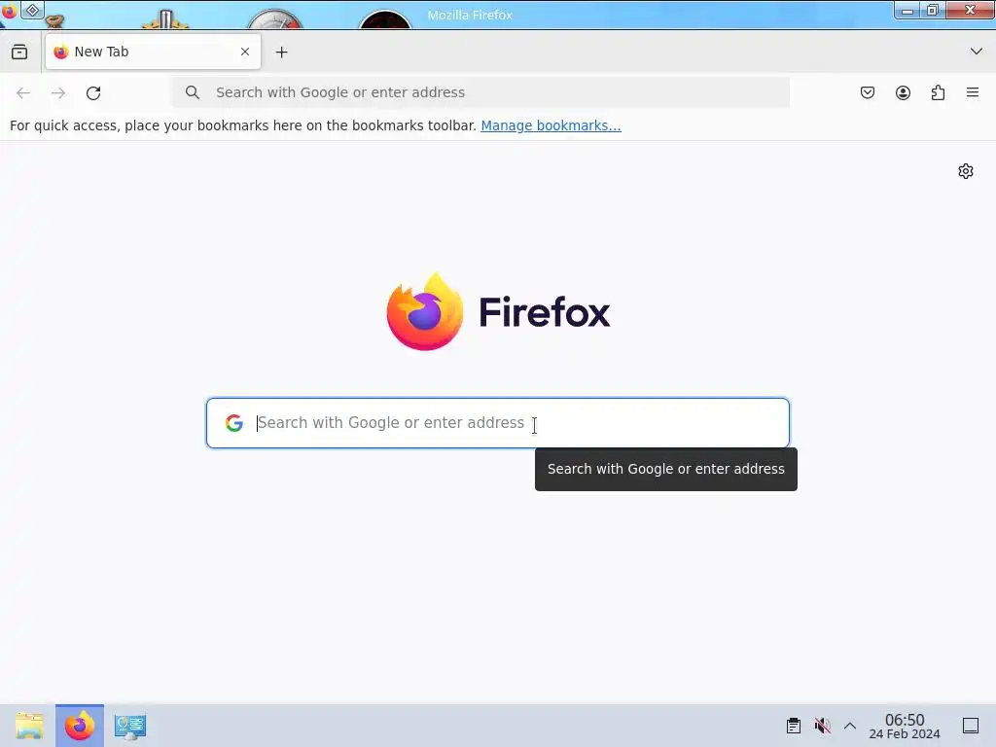Save to Pocket icon in toolbar
The image size is (996, 747).
867,92
